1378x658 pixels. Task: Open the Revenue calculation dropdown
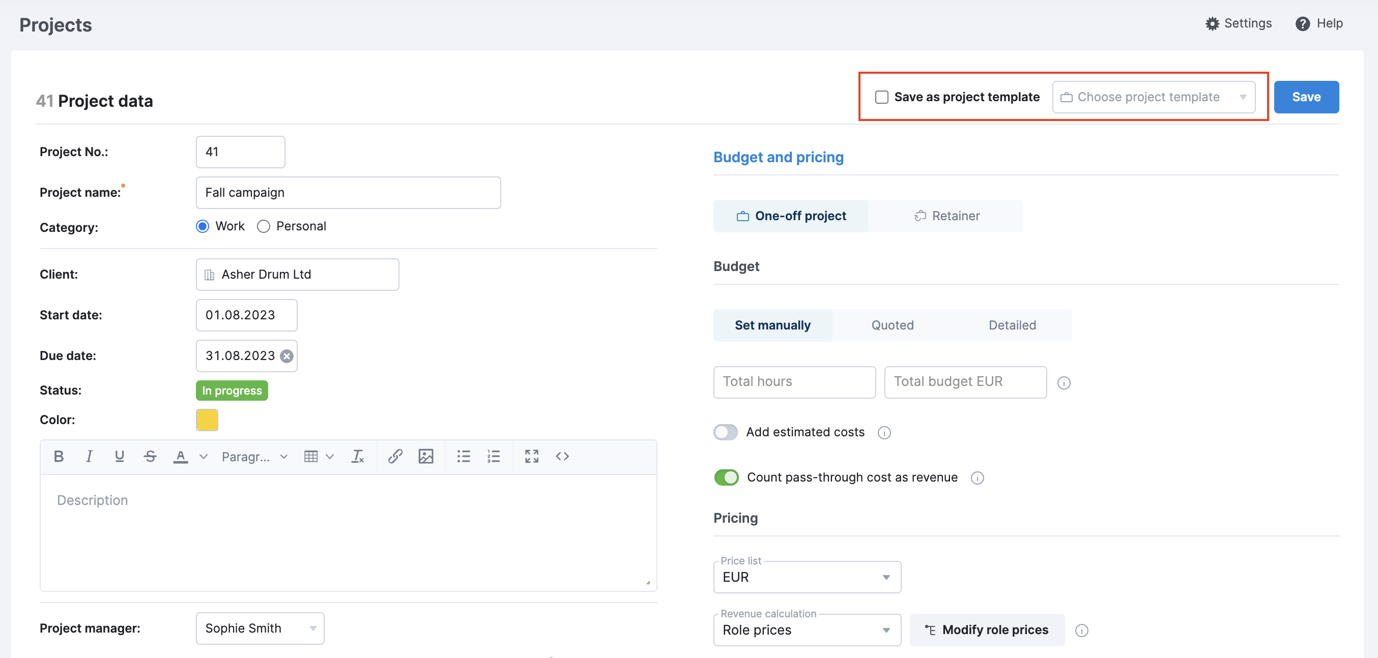coord(887,630)
